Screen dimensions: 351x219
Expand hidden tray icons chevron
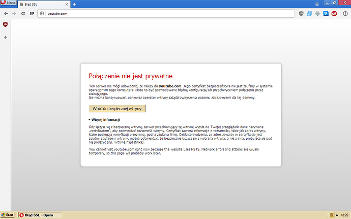pos(337,215)
